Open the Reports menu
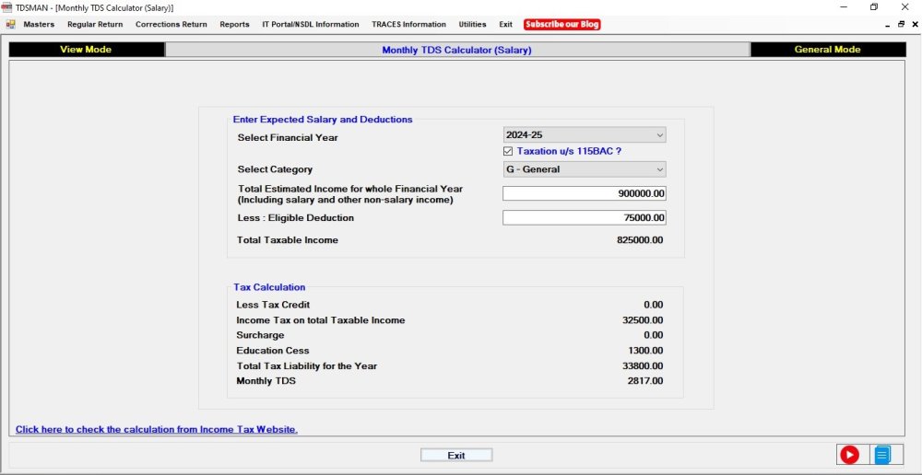Viewport: 922px width, 475px height. pos(234,25)
